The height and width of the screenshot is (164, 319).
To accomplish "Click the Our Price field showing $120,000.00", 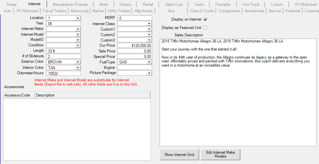I will tap(135, 46).
